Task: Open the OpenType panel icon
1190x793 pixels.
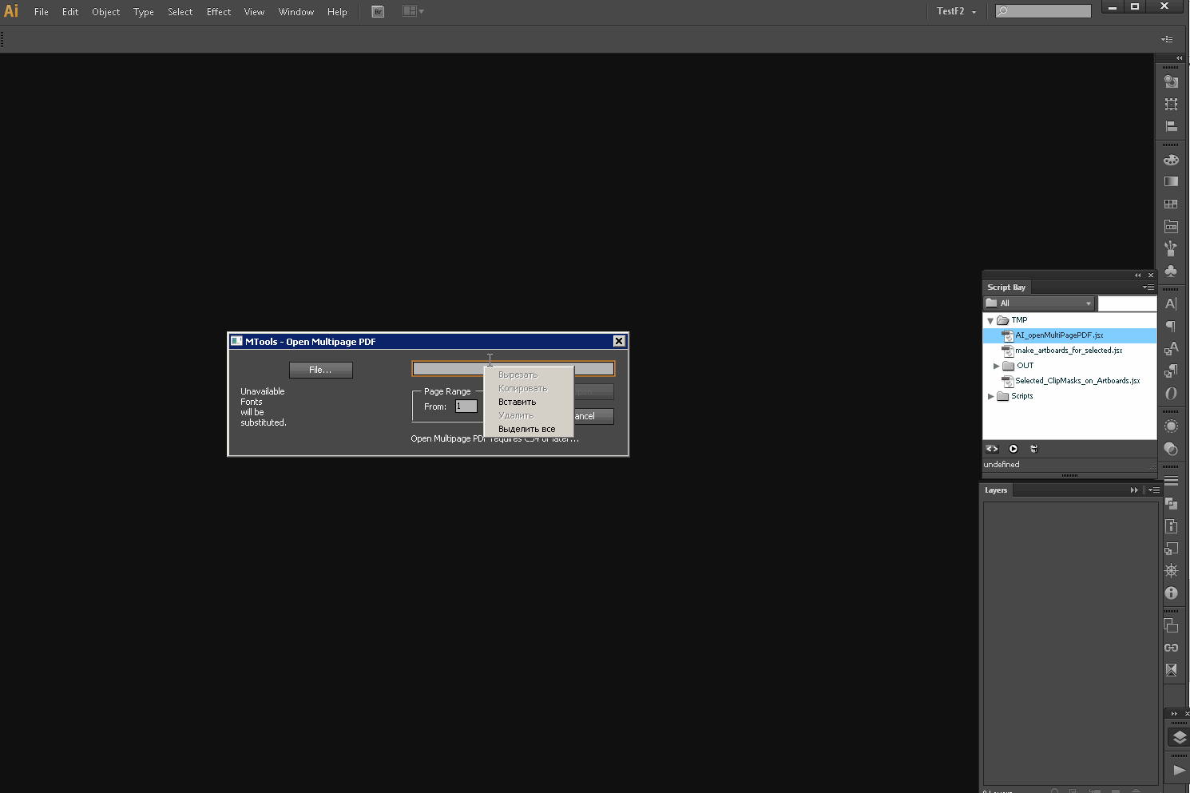Action: pos(1171,393)
